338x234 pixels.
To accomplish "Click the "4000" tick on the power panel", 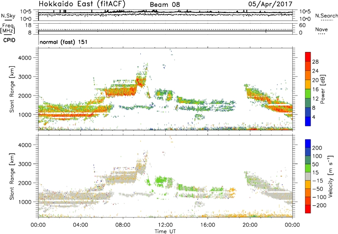I will click(x=25, y=58).
